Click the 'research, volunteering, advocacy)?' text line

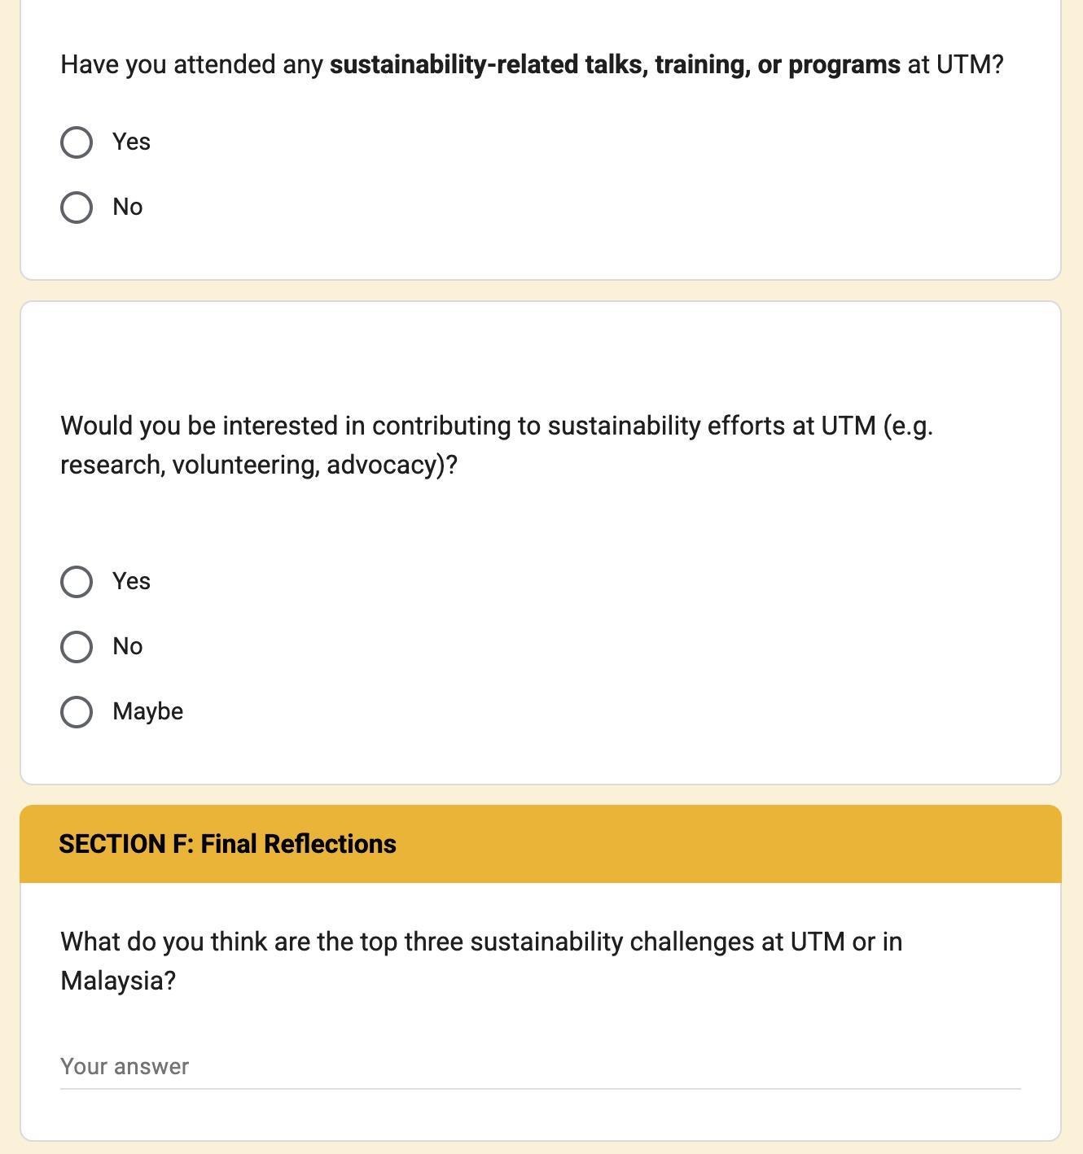pyautogui.click(x=259, y=465)
